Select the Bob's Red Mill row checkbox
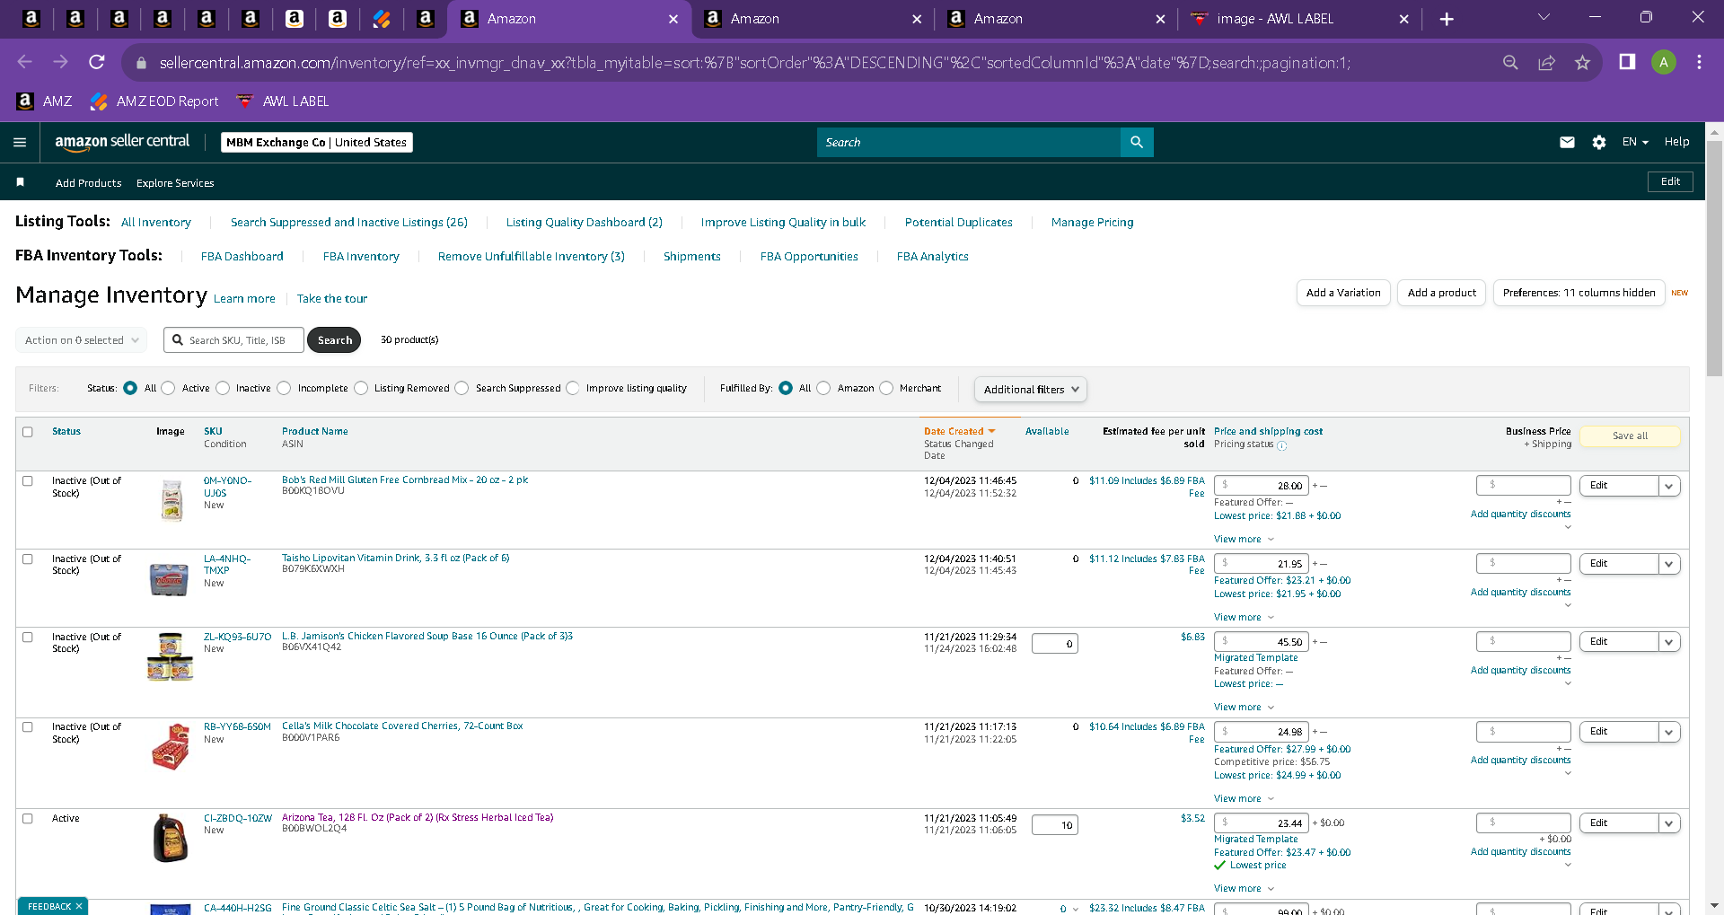 [28, 481]
